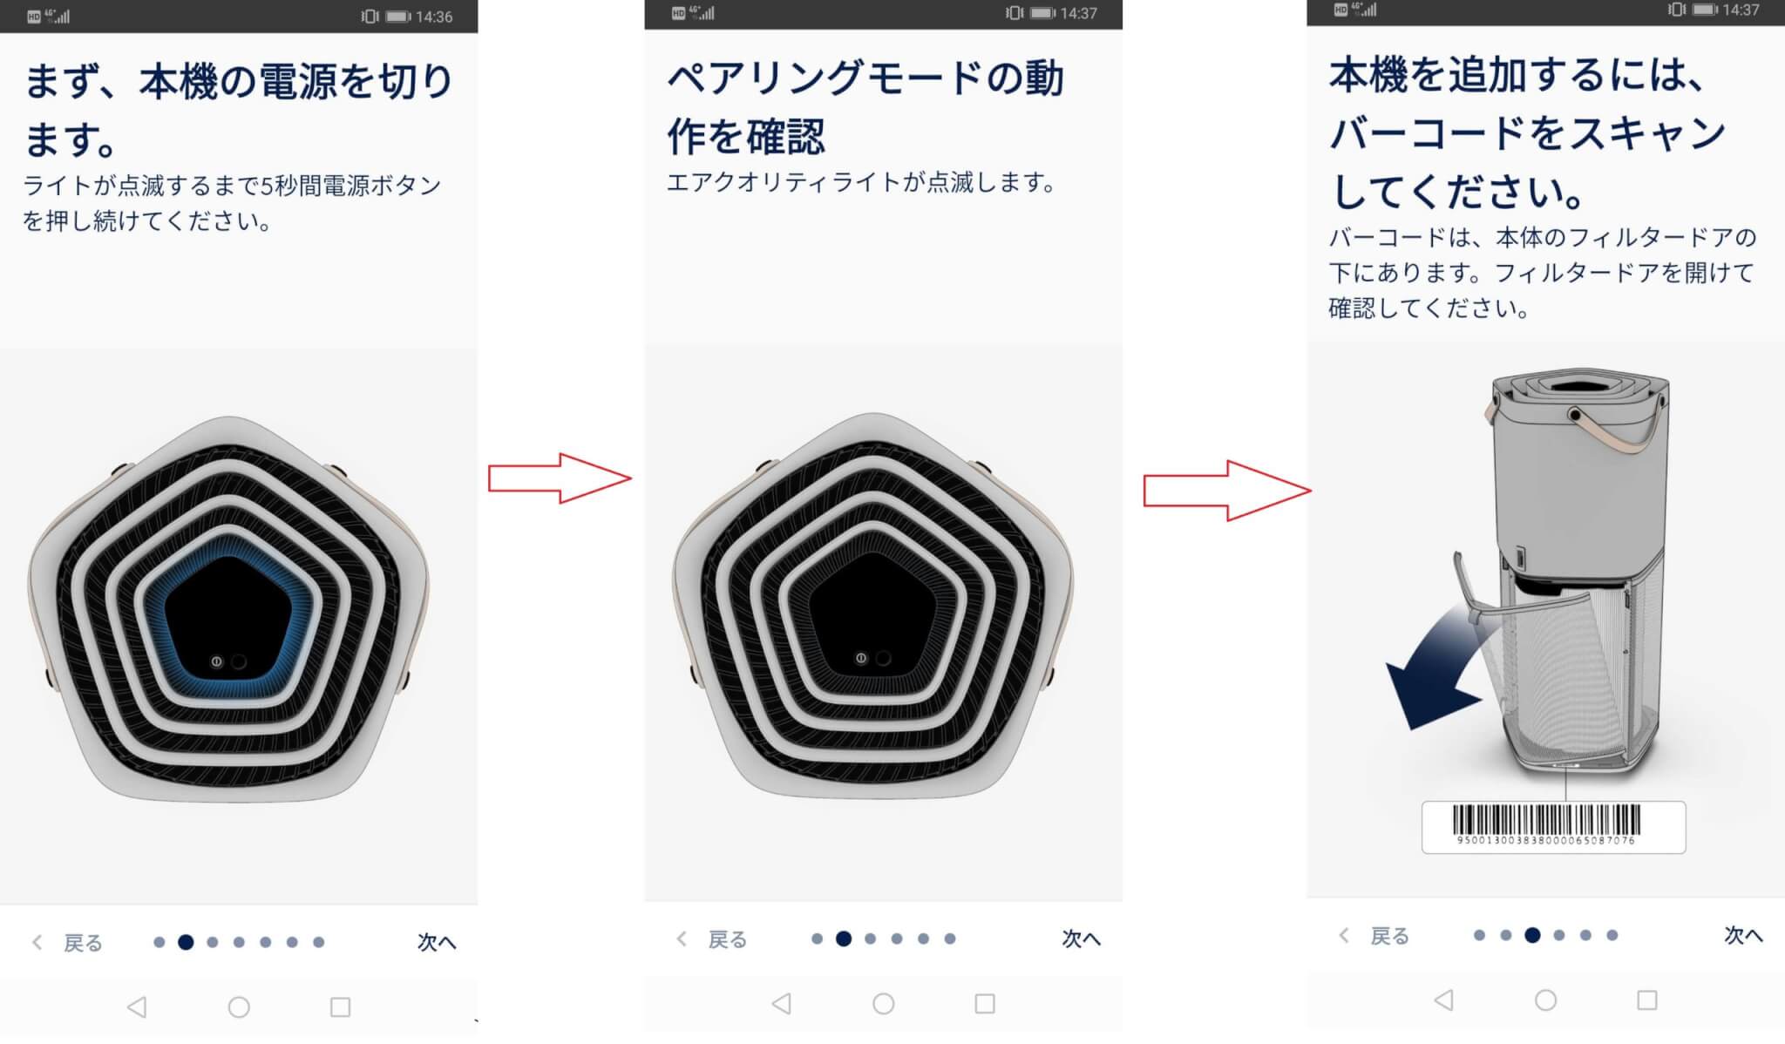1785x1044 pixels.
Task: Select first page dot on power-off screen
Action: [159, 942]
